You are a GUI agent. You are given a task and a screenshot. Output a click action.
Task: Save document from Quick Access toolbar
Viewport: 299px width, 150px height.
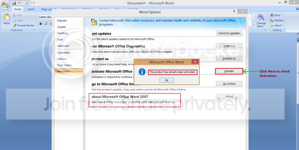pos(14,3)
